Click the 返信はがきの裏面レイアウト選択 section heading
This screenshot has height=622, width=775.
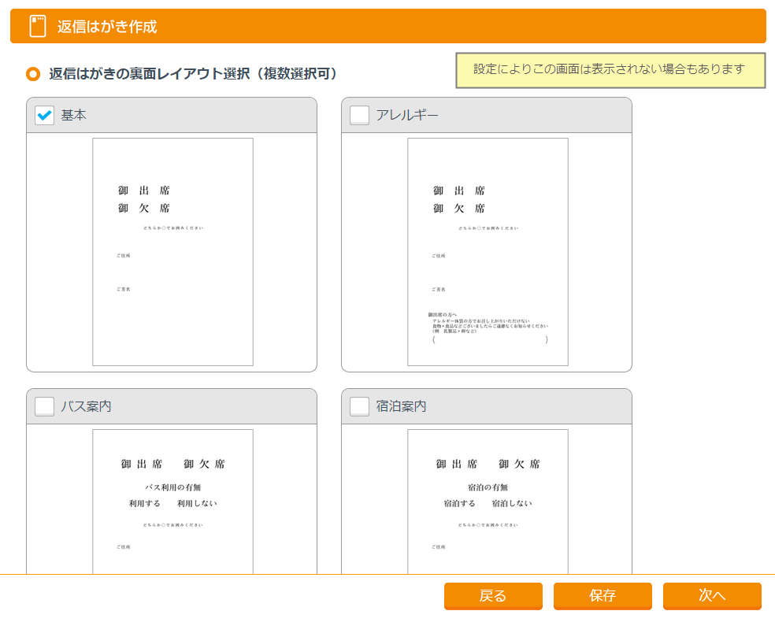[193, 74]
